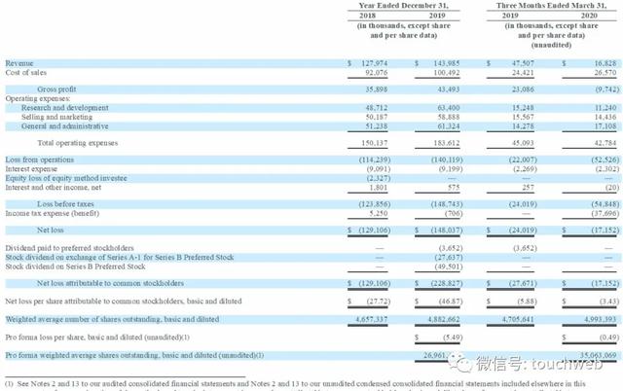Click the Loss from operations label
Image resolution: width=623 pixels, height=391 pixels.
click(39, 159)
